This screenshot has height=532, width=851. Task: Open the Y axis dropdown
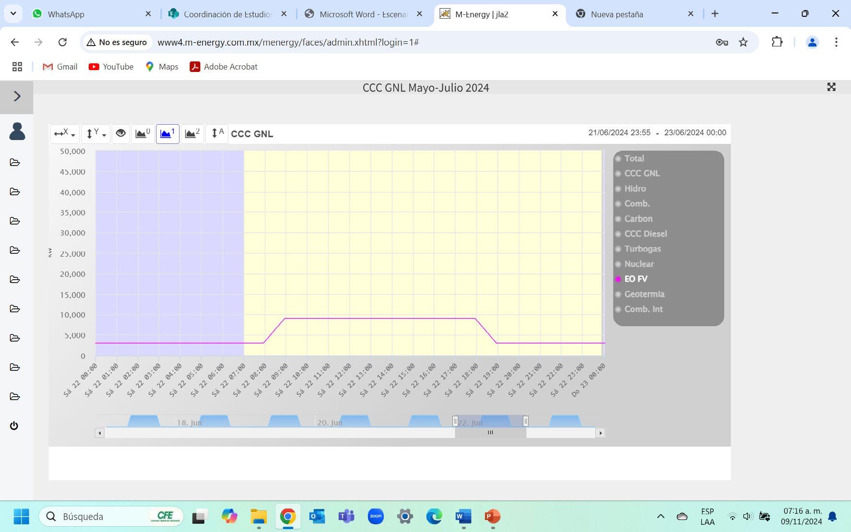click(96, 133)
